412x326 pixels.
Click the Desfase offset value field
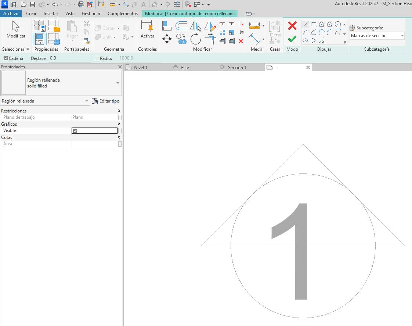[70, 58]
